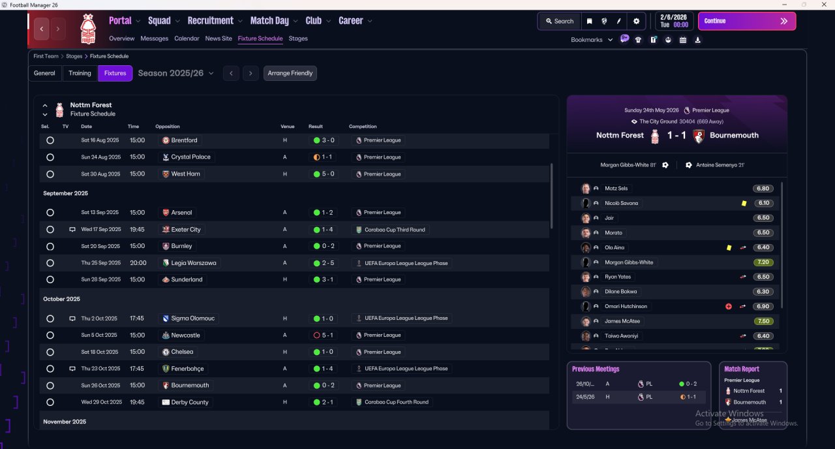Click yellow card icon on Nicolò Savona row

tap(744, 204)
